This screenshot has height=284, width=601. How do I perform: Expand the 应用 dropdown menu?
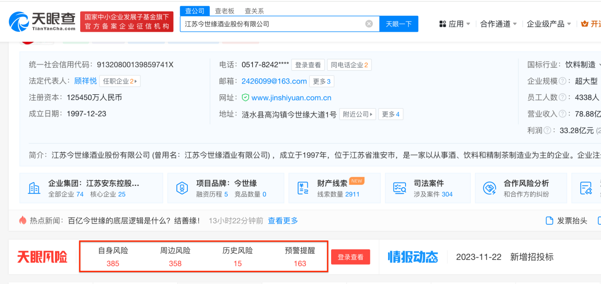point(455,24)
